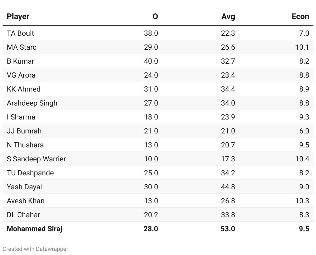Screen dimensions: 316x255
Task: Click the Player column header
Action: pos(18,17)
